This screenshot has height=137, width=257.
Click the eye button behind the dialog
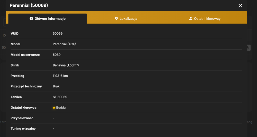(x=248, y=48)
